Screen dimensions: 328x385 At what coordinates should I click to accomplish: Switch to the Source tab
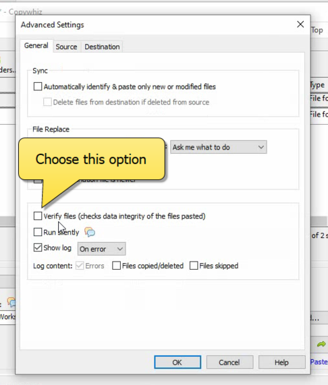point(66,47)
